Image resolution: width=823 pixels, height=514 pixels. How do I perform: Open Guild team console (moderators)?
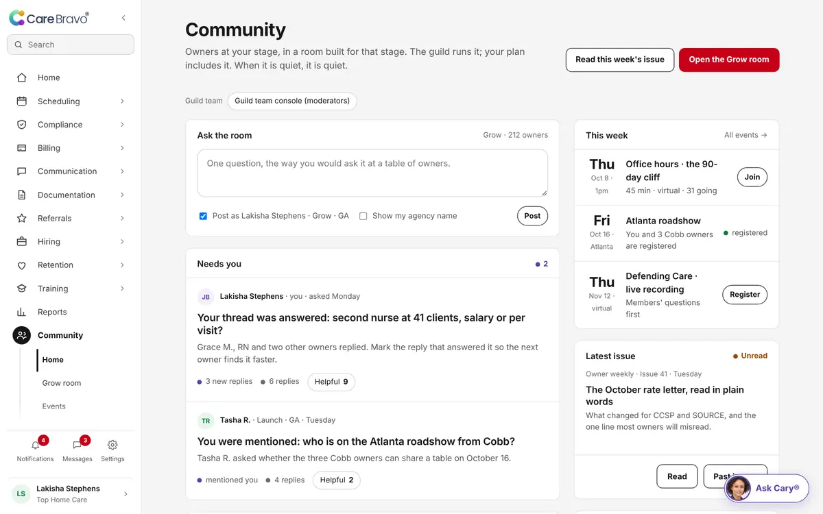tap(292, 101)
